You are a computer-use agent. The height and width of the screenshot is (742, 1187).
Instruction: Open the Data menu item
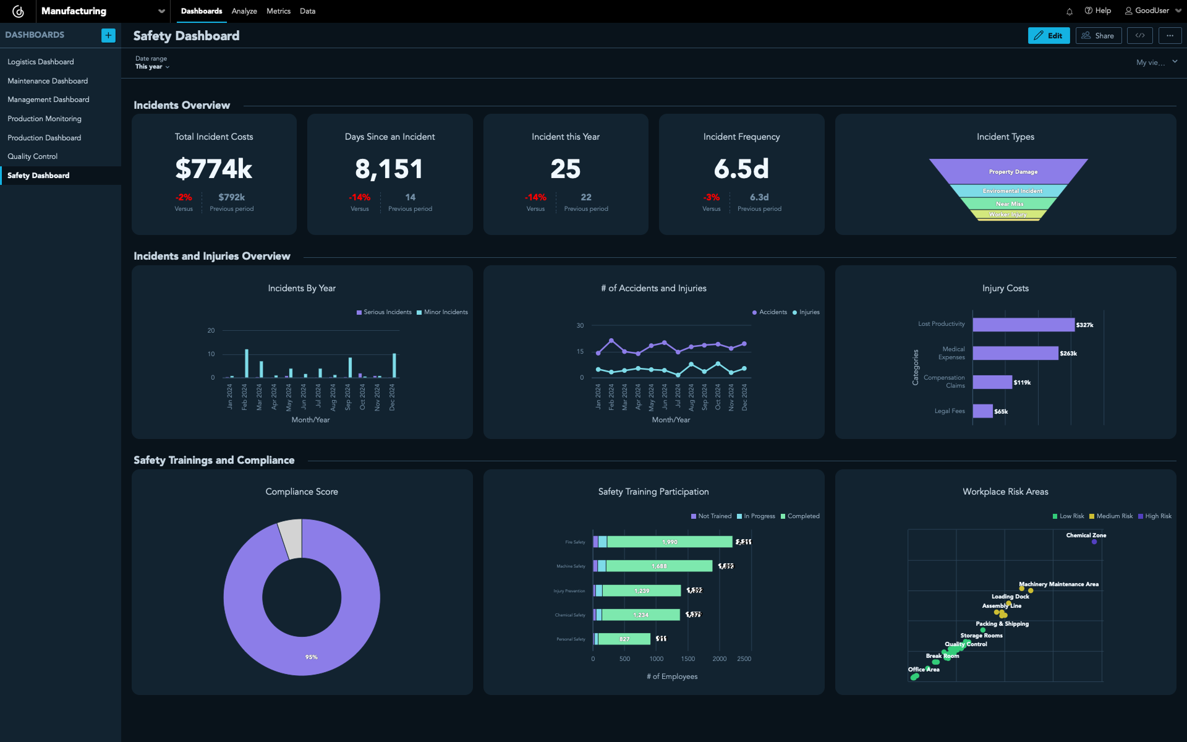click(307, 11)
